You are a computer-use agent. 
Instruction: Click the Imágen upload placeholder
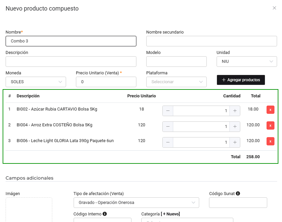[29, 210]
